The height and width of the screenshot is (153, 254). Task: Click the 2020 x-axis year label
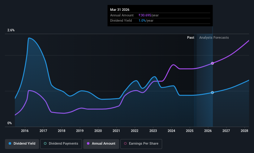tap(98, 131)
